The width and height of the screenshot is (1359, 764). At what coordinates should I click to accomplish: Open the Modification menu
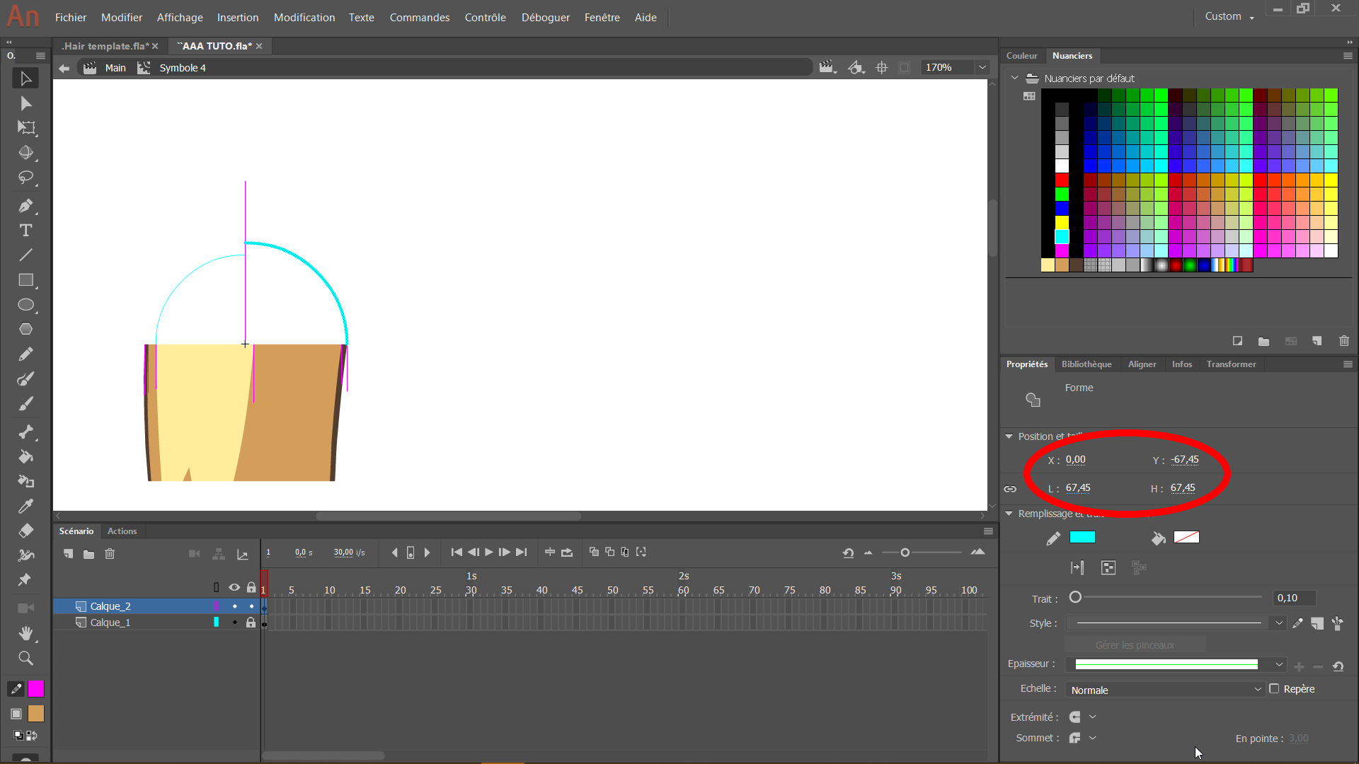tap(304, 17)
